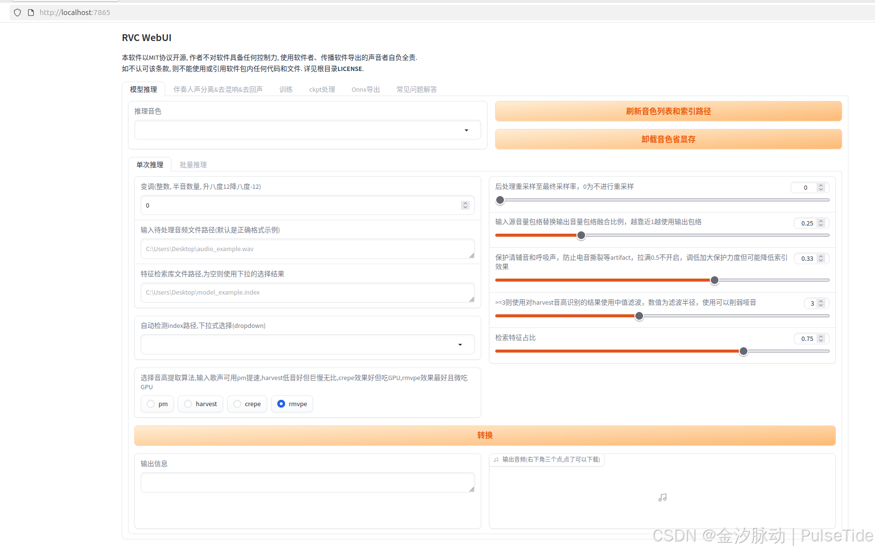Click the shield icon in address bar
875x551 pixels.
coord(17,13)
